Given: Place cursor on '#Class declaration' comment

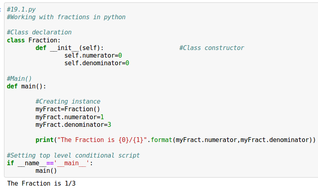Looking at the screenshot, I should (x=39, y=32).
